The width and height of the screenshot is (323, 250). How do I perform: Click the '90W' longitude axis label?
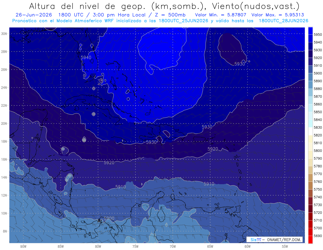[23, 246]
